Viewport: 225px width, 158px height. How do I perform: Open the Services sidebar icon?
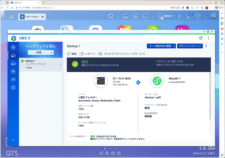coord(13,87)
